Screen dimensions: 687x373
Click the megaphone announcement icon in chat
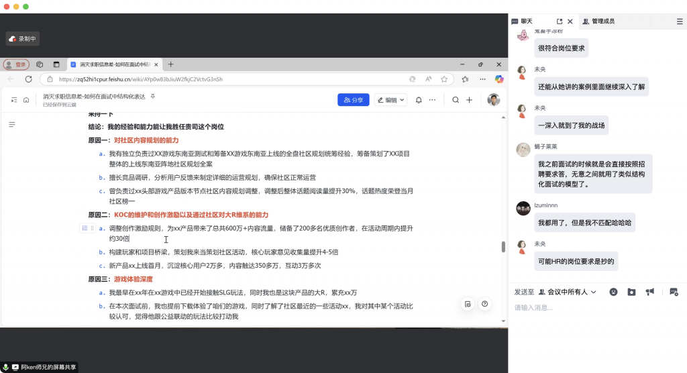click(649, 292)
